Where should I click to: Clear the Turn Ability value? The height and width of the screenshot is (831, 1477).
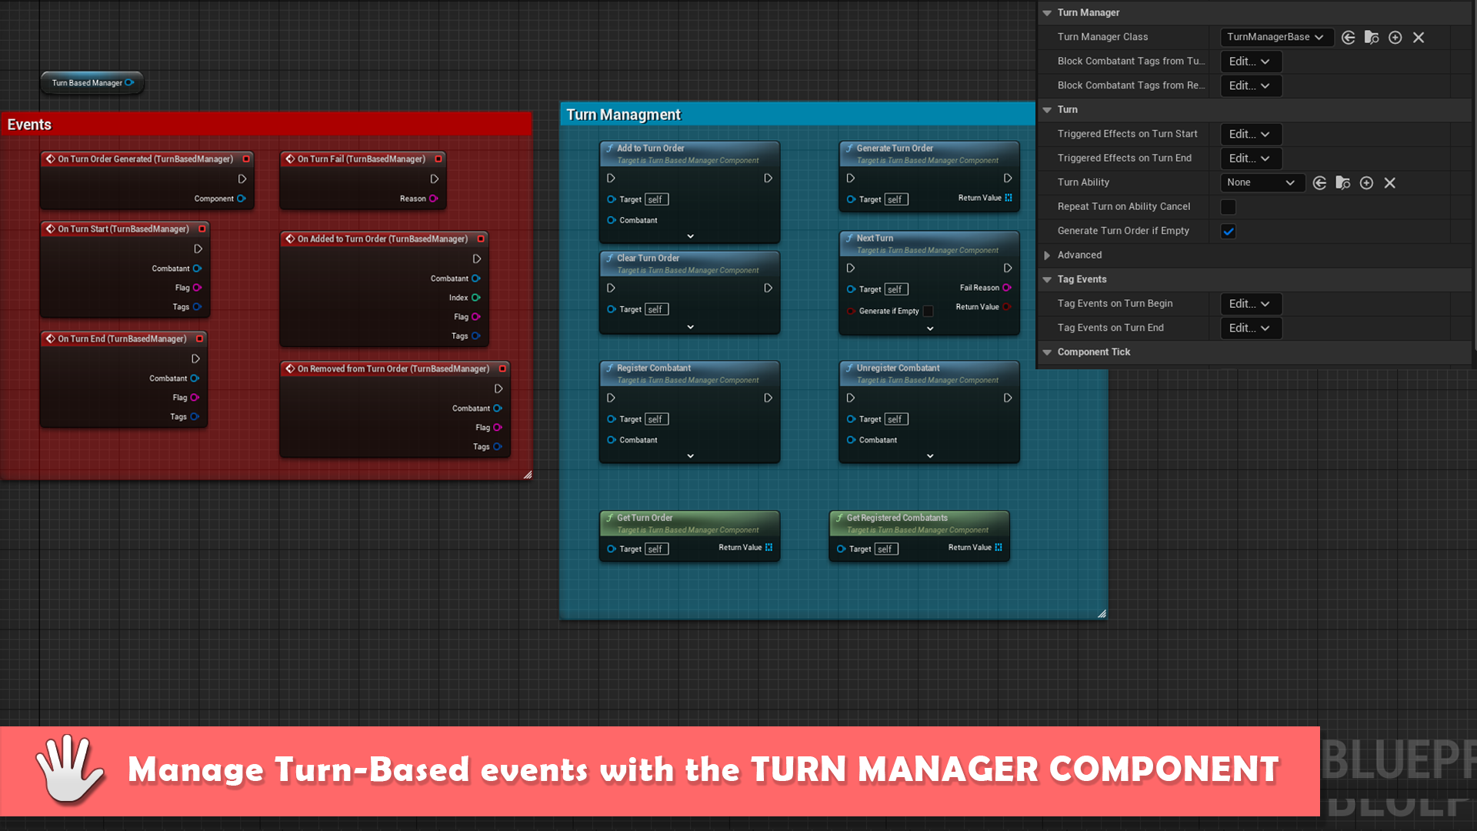[x=1390, y=182]
